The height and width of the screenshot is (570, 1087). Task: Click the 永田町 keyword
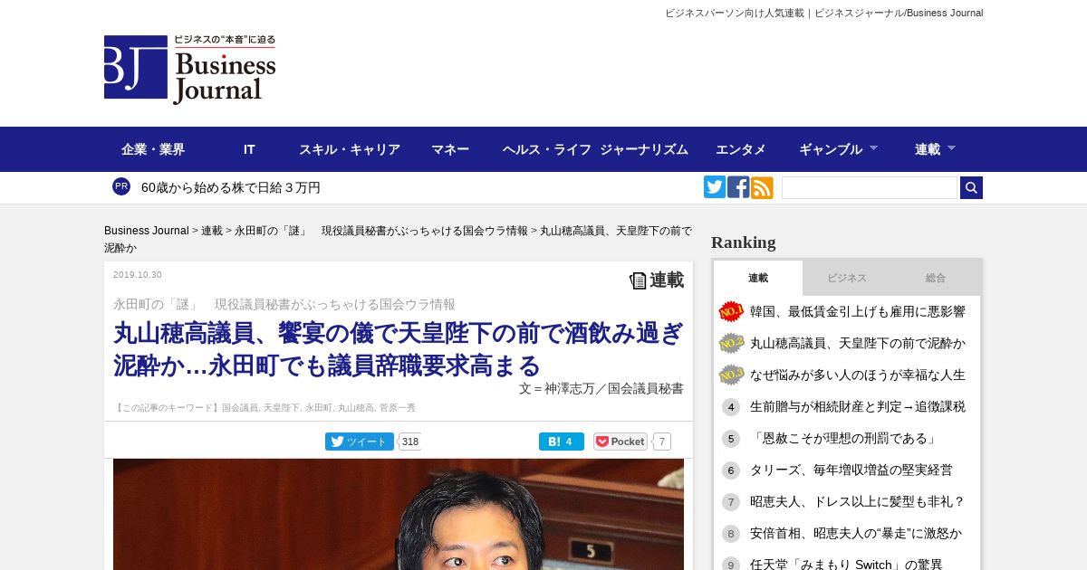319,408
